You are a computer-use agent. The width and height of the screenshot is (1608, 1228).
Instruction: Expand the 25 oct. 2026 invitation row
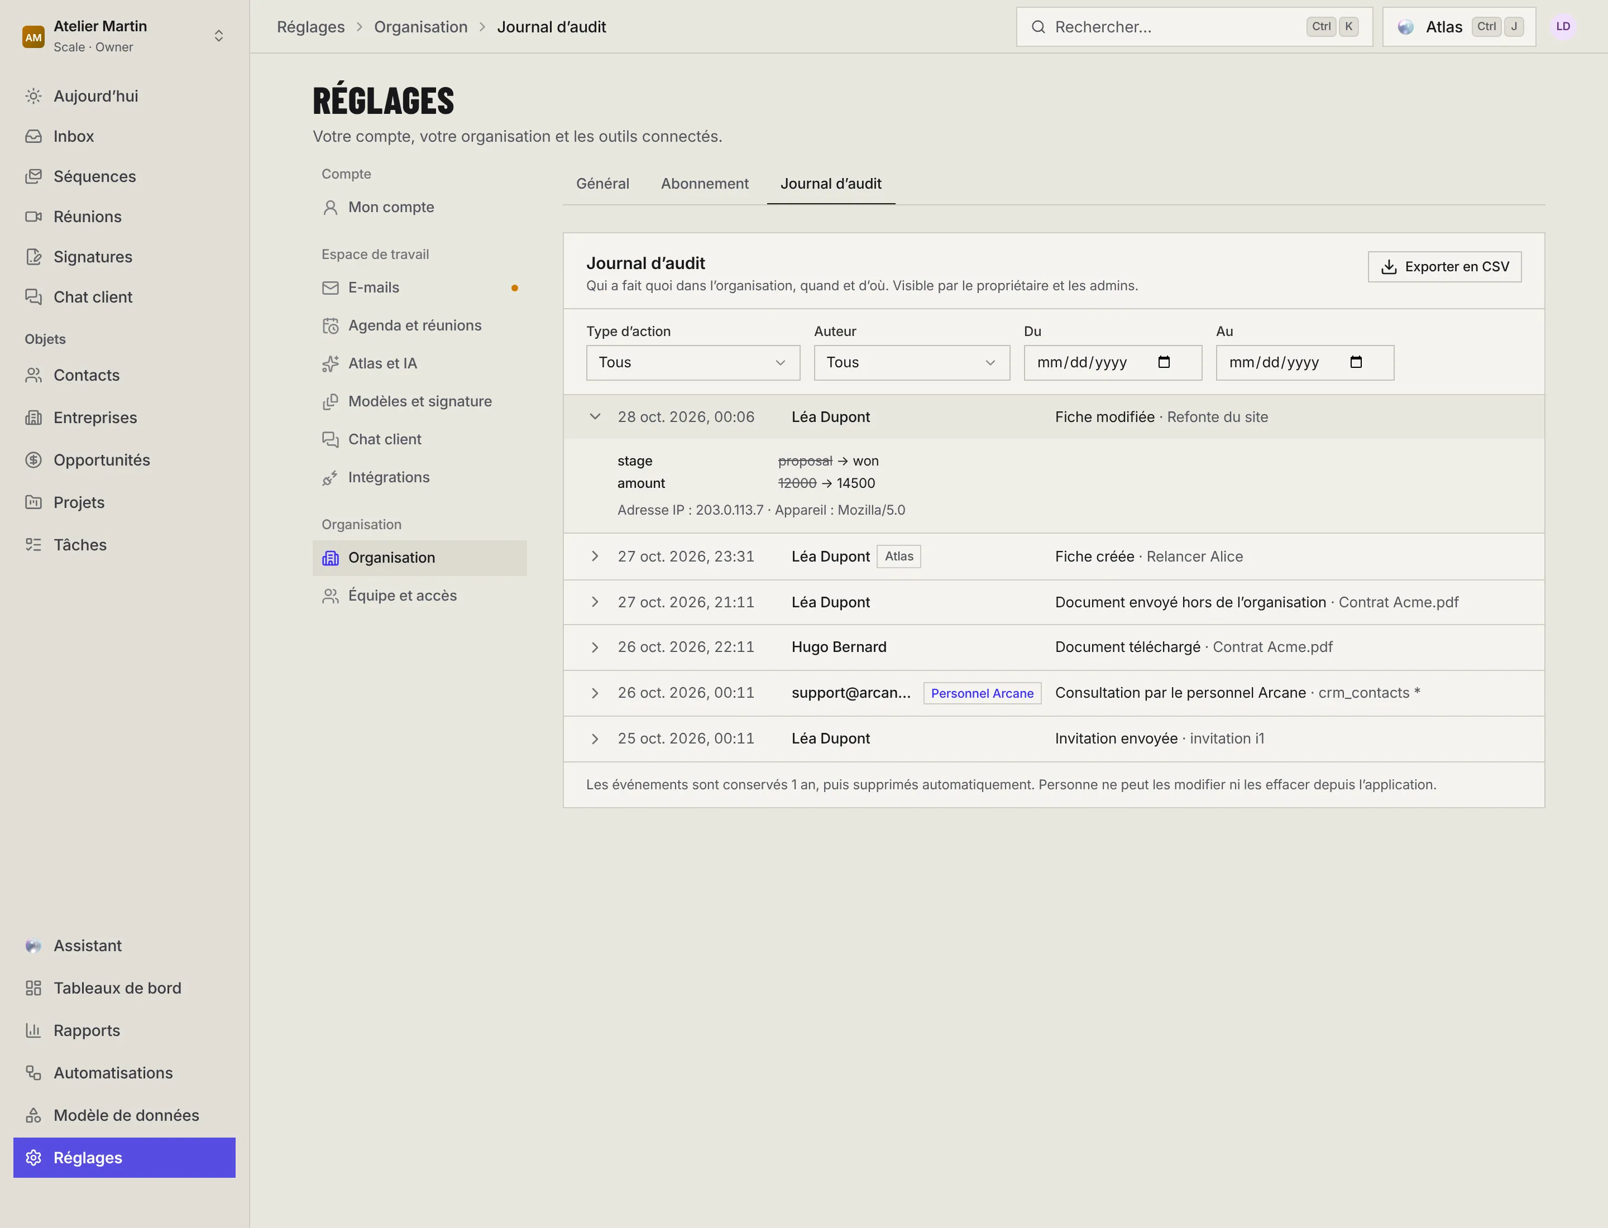click(595, 739)
